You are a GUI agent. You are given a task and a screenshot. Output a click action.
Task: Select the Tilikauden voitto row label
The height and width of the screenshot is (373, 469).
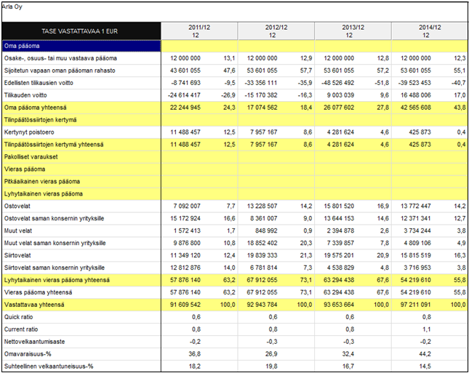pyautogui.click(x=25, y=95)
